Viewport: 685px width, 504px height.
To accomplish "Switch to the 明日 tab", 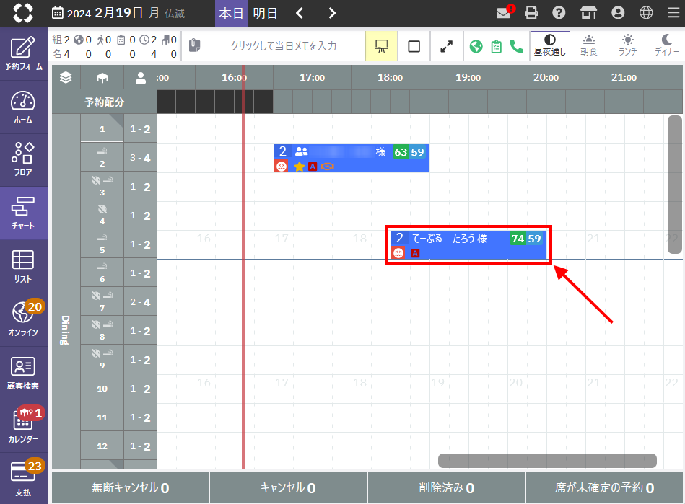I will click(264, 13).
